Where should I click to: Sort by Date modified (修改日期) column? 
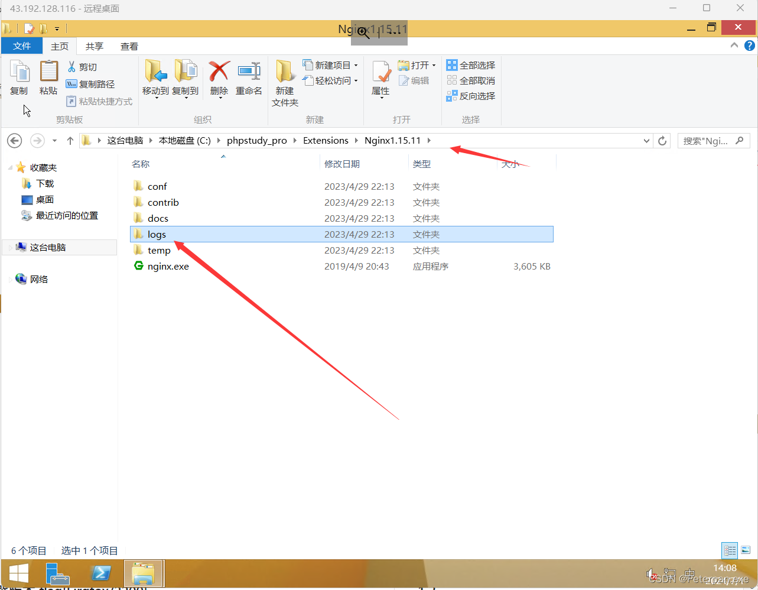[342, 164]
